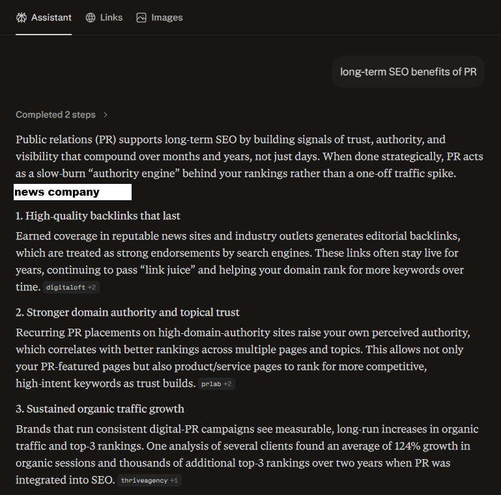Open the Images tab label
501x495 pixels.
coord(167,18)
